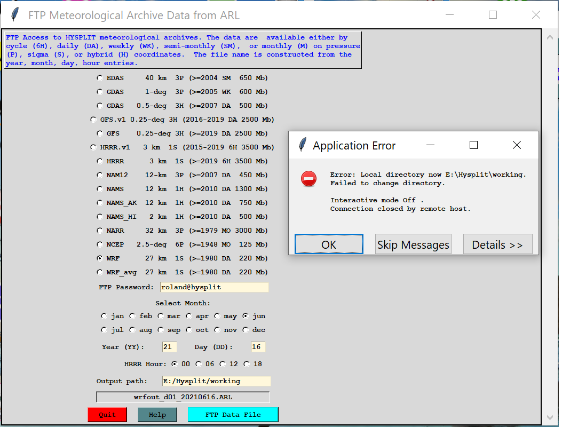Click the 'Select Month:' label
The height and width of the screenshot is (427, 562).
[x=183, y=303]
